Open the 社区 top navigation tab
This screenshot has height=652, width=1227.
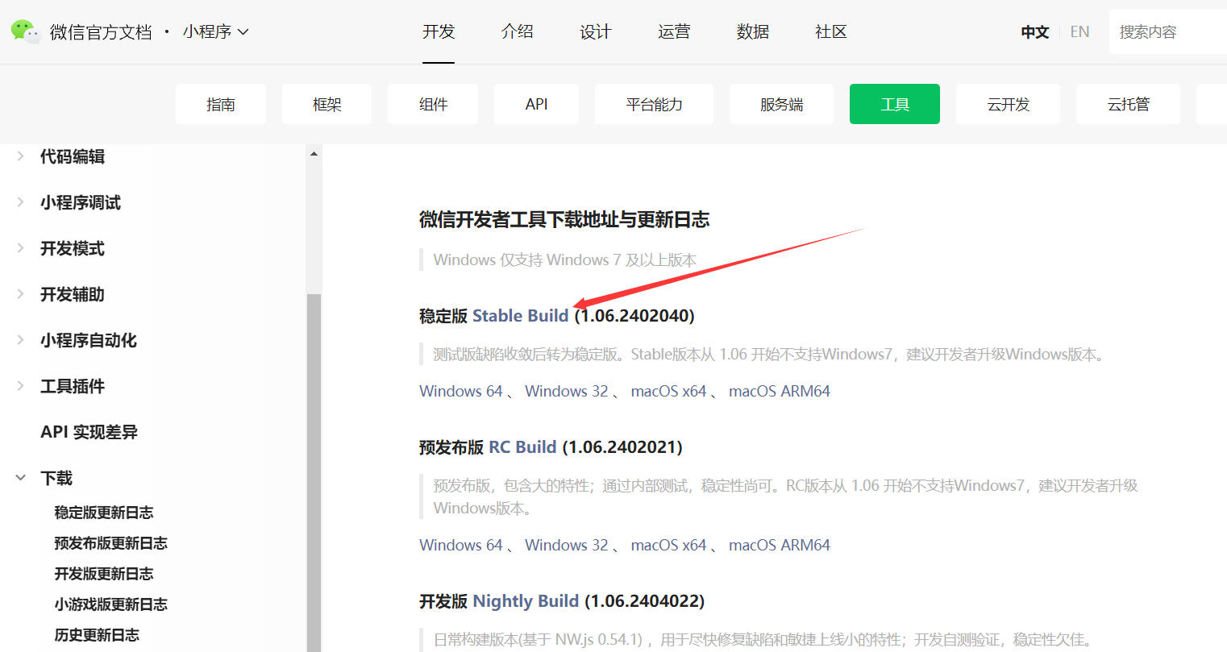830,32
